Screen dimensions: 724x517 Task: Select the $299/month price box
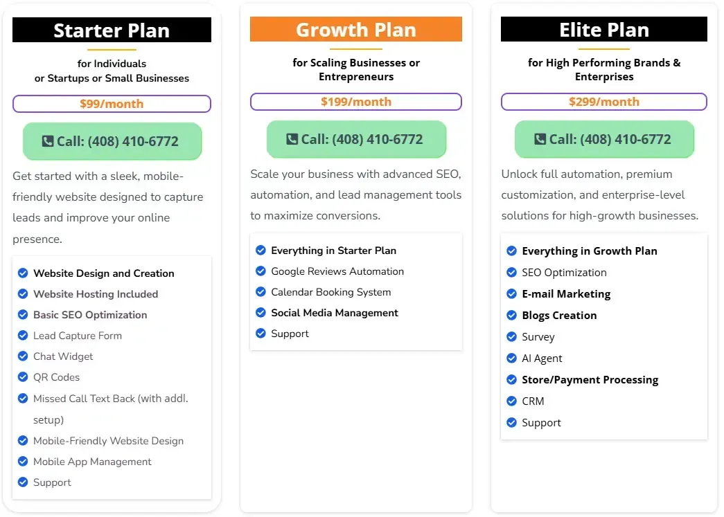click(604, 102)
